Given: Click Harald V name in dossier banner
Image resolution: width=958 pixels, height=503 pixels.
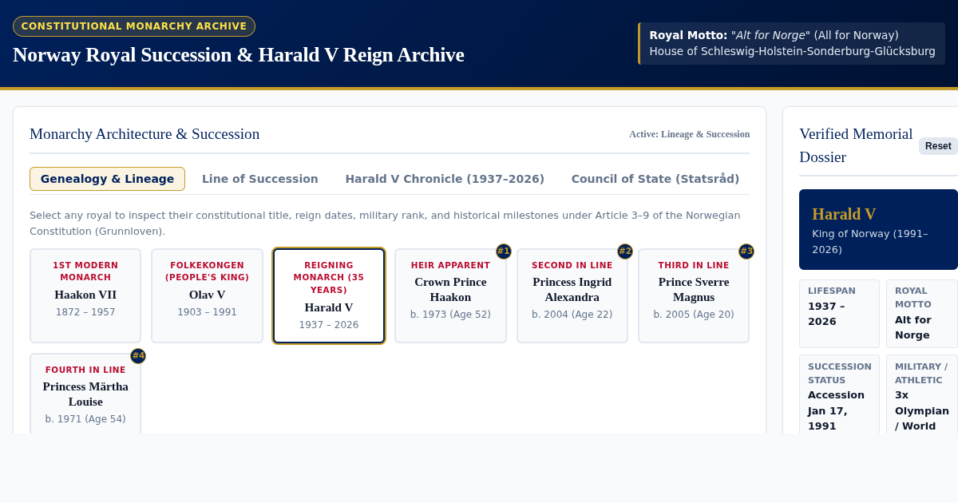Looking at the screenshot, I should click(844, 214).
